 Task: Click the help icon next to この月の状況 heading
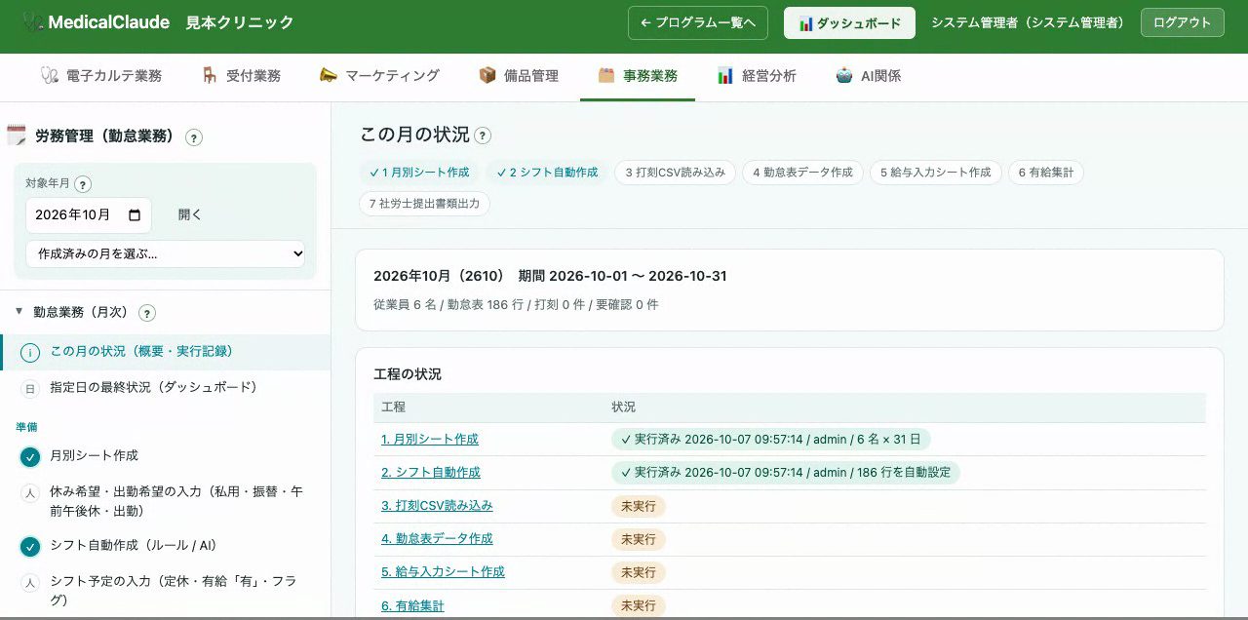pyautogui.click(x=483, y=136)
